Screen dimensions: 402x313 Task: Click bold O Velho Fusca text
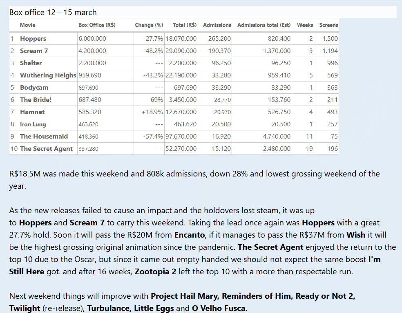(x=219, y=309)
